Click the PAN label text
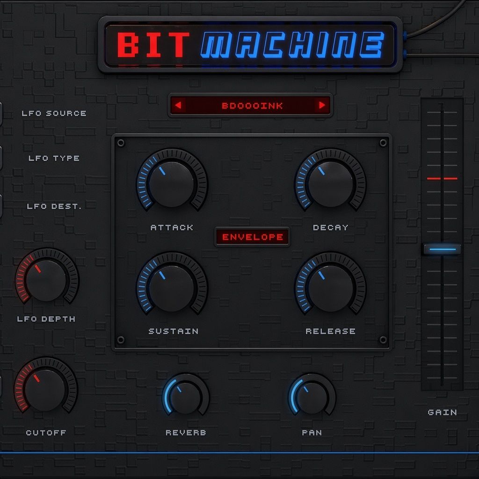This screenshot has height=479, width=479. 312,433
